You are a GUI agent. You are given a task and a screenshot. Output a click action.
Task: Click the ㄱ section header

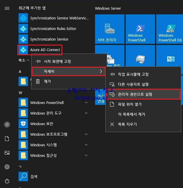[20, 167]
